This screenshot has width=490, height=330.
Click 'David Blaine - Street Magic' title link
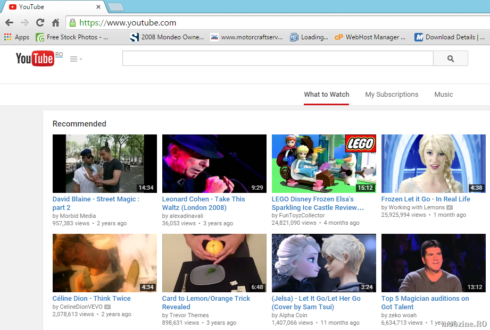(x=96, y=203)
